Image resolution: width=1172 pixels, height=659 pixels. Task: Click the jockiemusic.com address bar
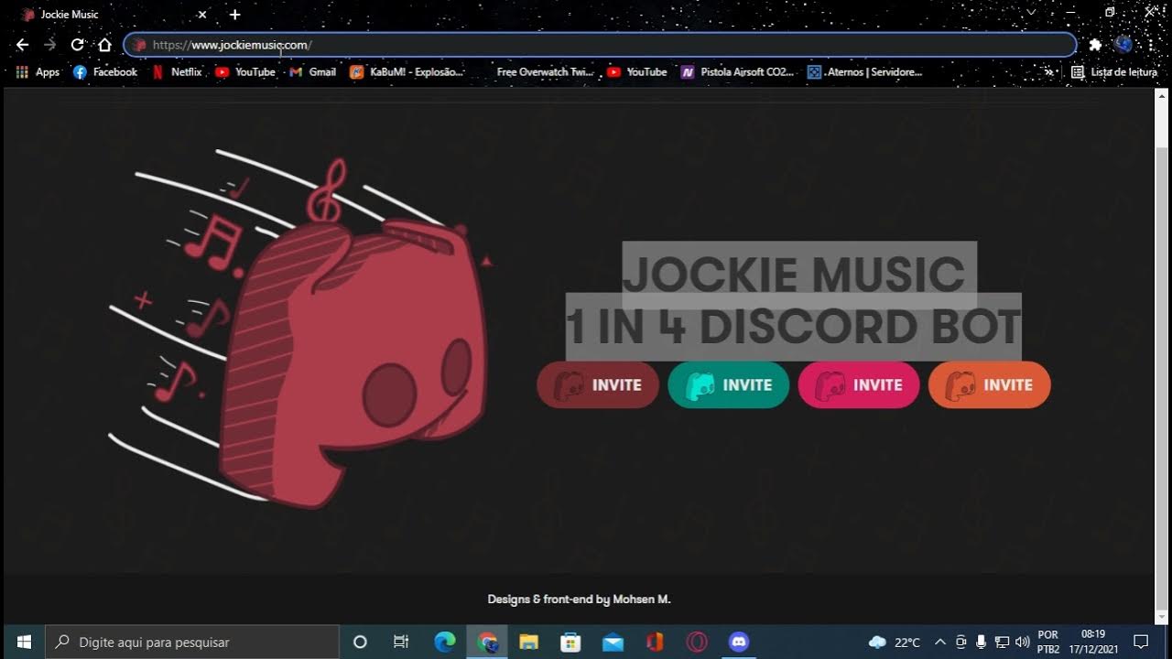600,45
